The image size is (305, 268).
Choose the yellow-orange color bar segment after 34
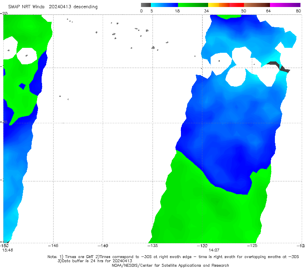[x=219, y=5]
